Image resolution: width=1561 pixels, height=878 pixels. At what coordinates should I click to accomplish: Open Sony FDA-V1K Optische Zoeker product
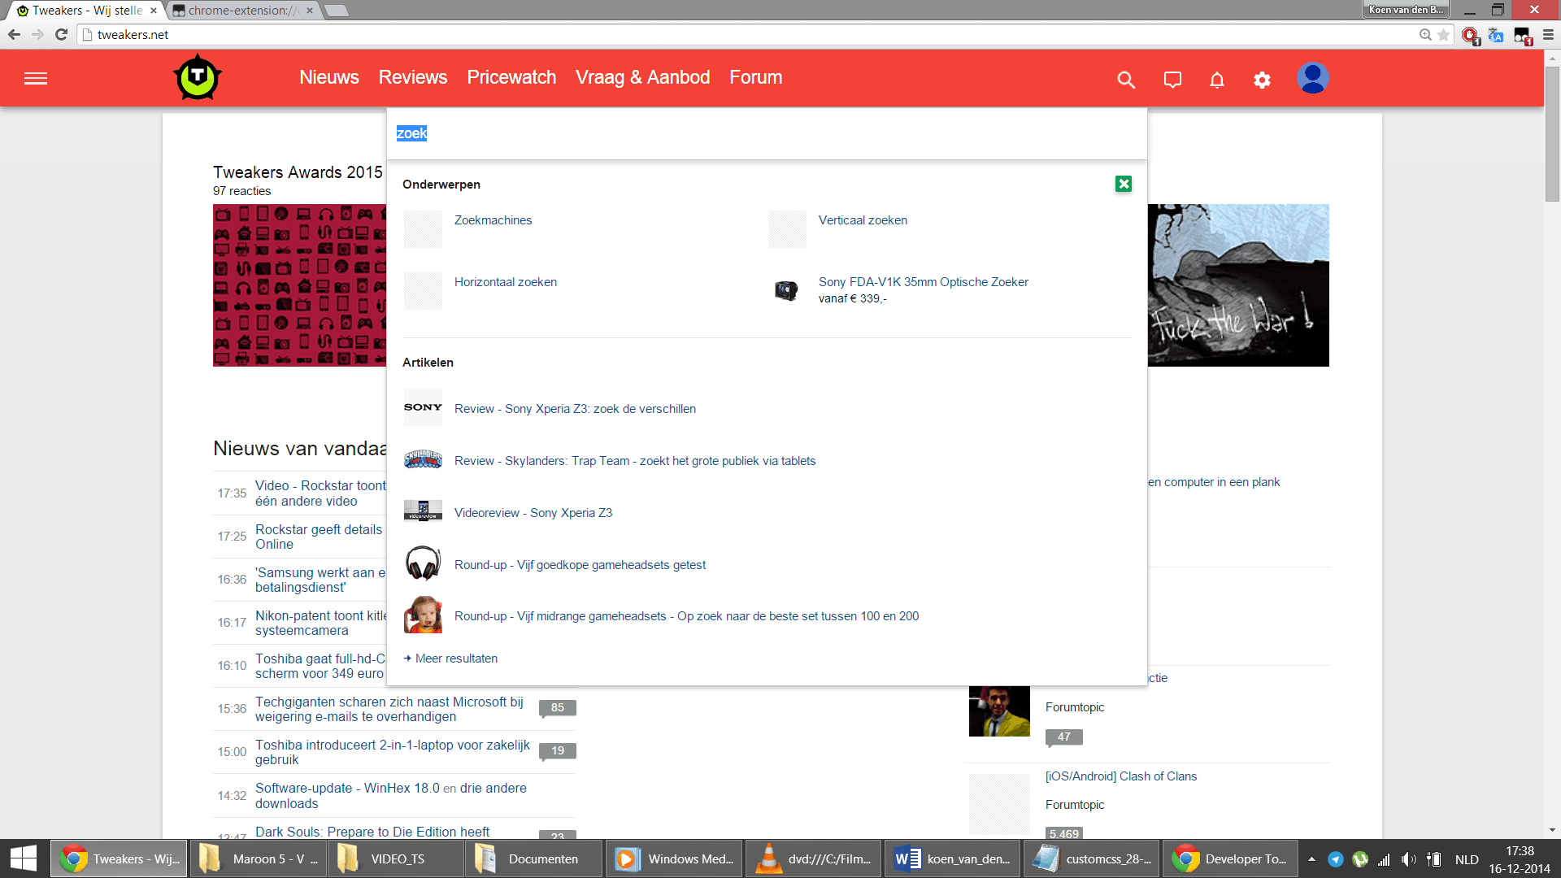[923, 282]
